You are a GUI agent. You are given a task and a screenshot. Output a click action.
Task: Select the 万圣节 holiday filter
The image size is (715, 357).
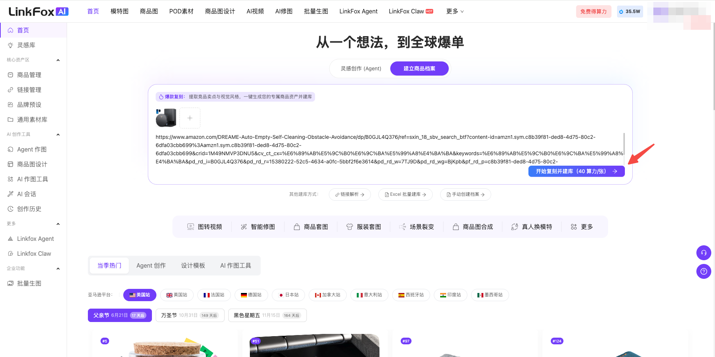pos(190,315)
